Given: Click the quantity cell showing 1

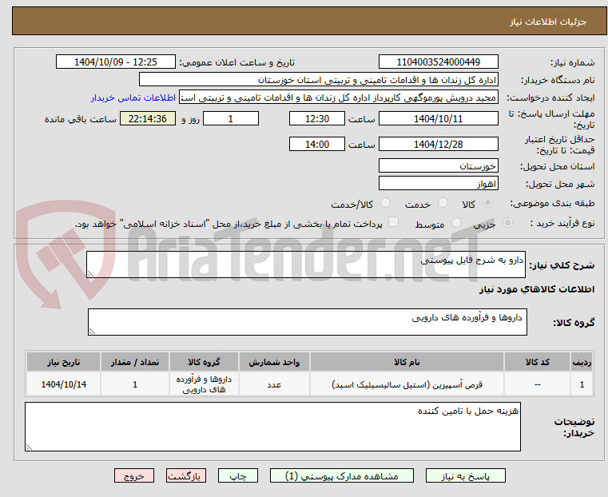Looking at the screenshot, I should (135, 384).
